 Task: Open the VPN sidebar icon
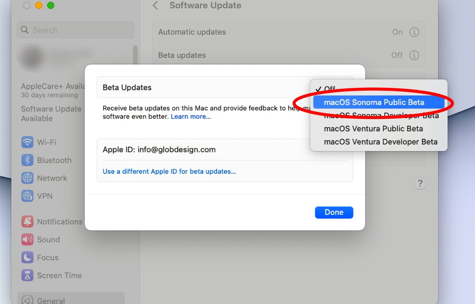coord(27,196)
